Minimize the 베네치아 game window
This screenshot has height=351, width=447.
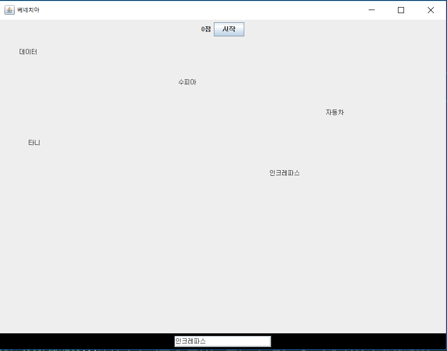(371, 10)
